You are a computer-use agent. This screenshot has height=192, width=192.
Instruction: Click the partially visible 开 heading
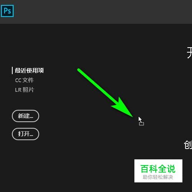[189, 53]
